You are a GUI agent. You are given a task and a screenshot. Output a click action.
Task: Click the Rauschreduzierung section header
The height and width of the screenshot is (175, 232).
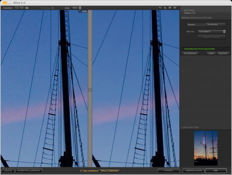pos(196,18)
